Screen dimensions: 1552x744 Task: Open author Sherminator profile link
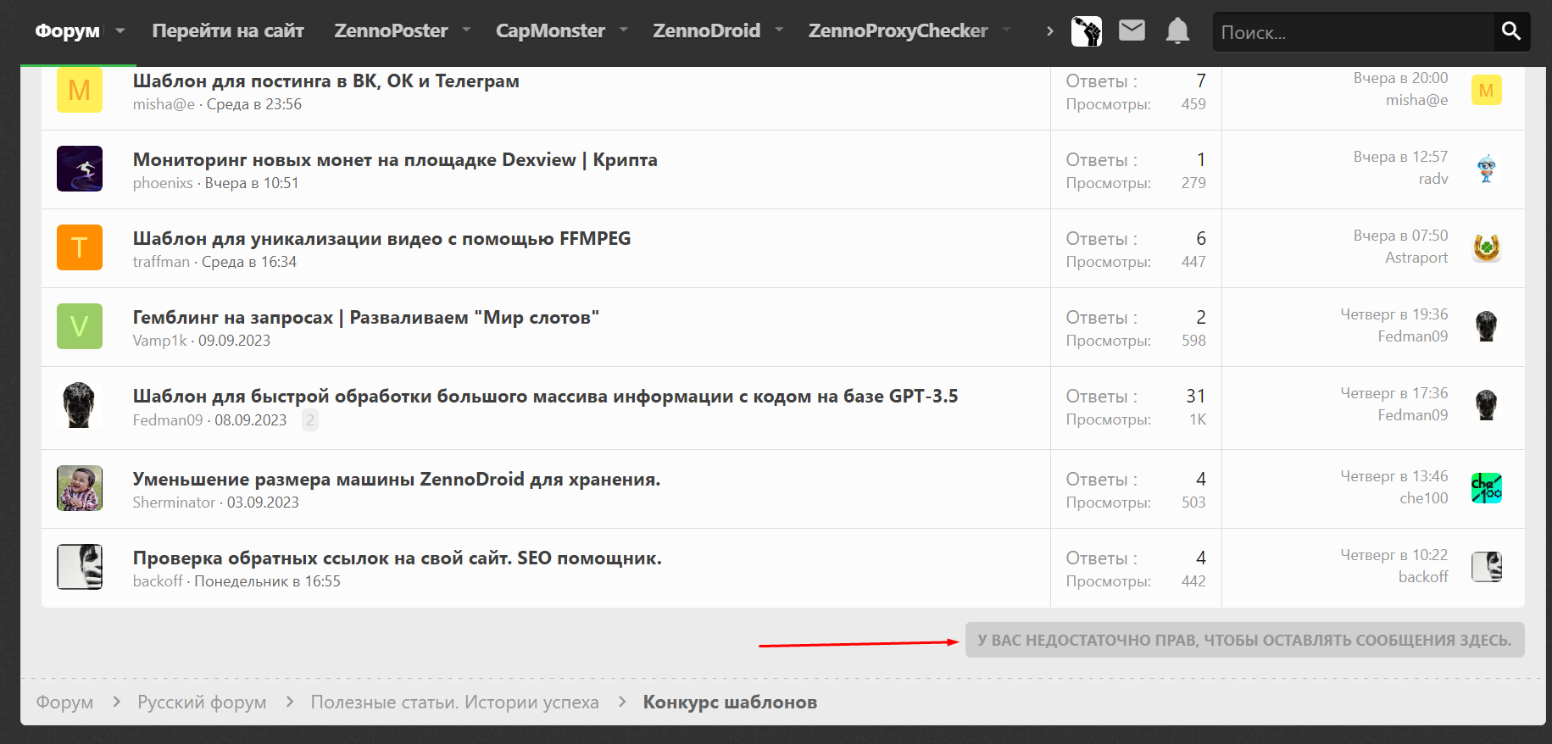click(174, 502)
